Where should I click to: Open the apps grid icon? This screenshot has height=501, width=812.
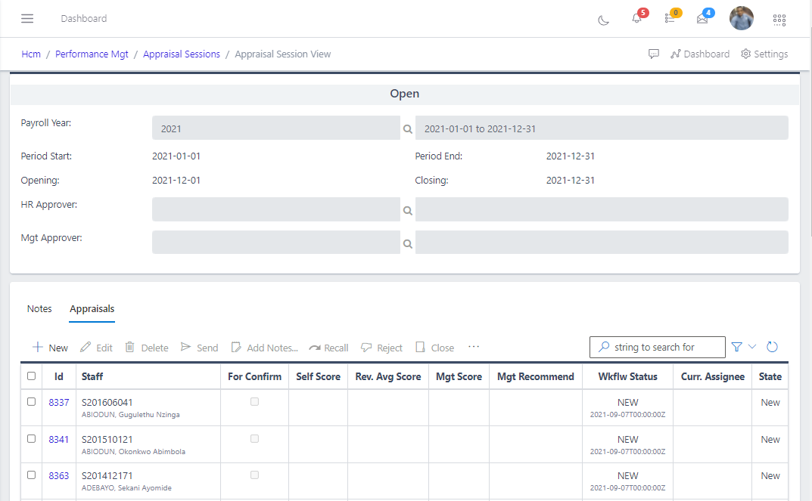779,19
